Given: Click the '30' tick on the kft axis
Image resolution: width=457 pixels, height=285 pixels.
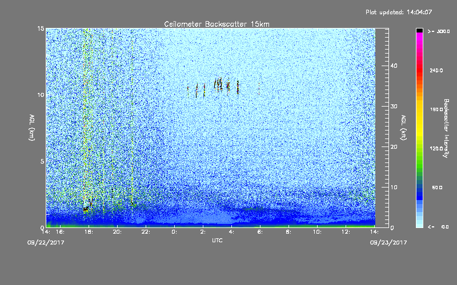Looking at the screenshot, I should pyautogui.click(x=394, y=107).
